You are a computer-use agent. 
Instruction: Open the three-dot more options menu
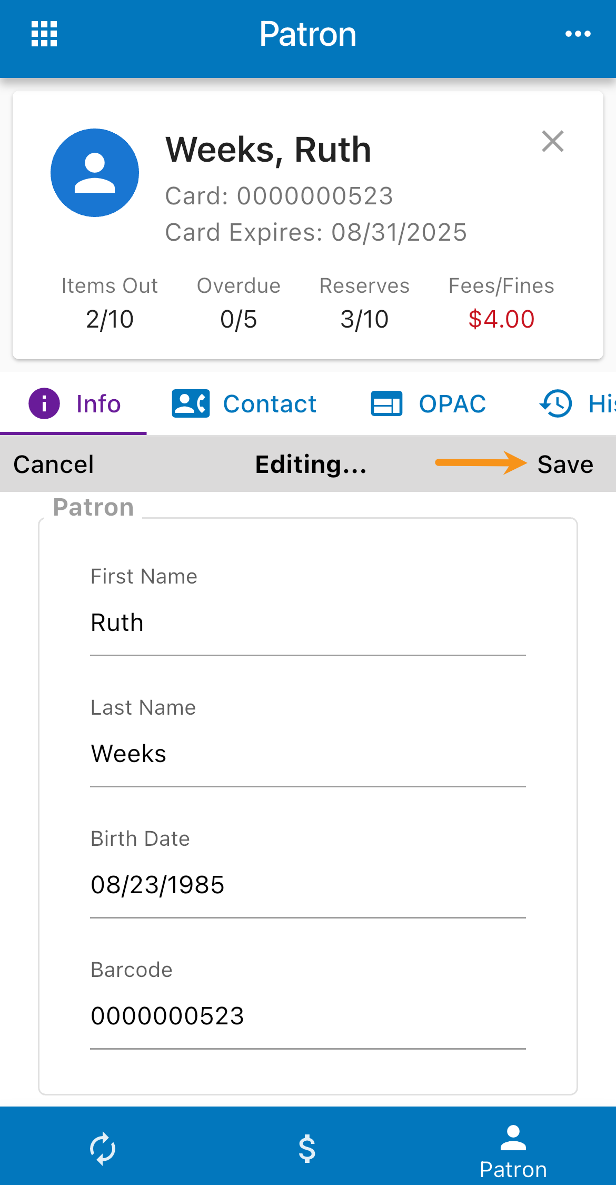pos(578,34)
